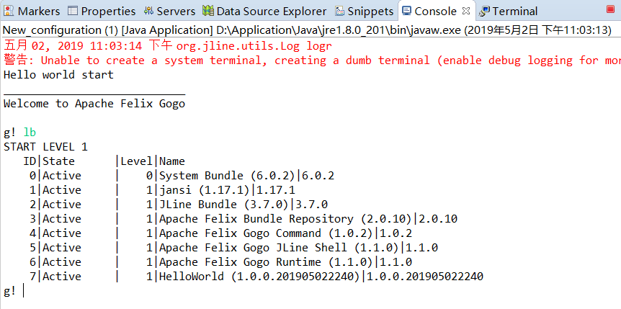Click the Apache Felix Gogo JLine Shell row
Screen dimensions: 621x309
click(x=233, y=248)
